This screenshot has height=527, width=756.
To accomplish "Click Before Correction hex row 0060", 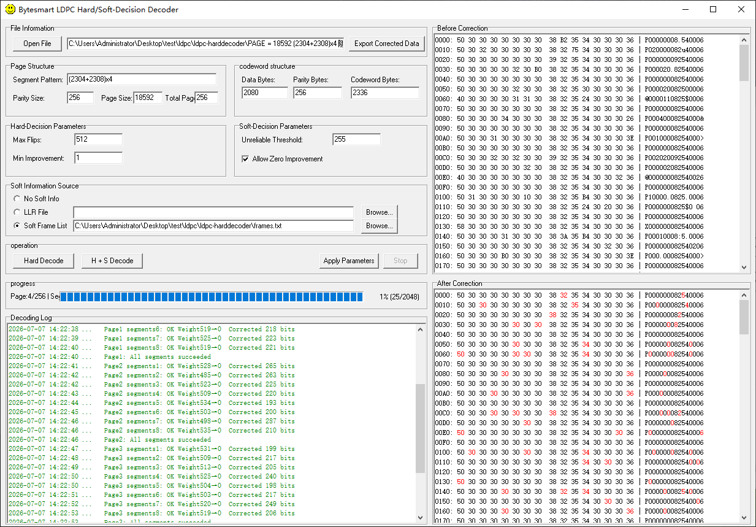I will click(x=570, y=99).
